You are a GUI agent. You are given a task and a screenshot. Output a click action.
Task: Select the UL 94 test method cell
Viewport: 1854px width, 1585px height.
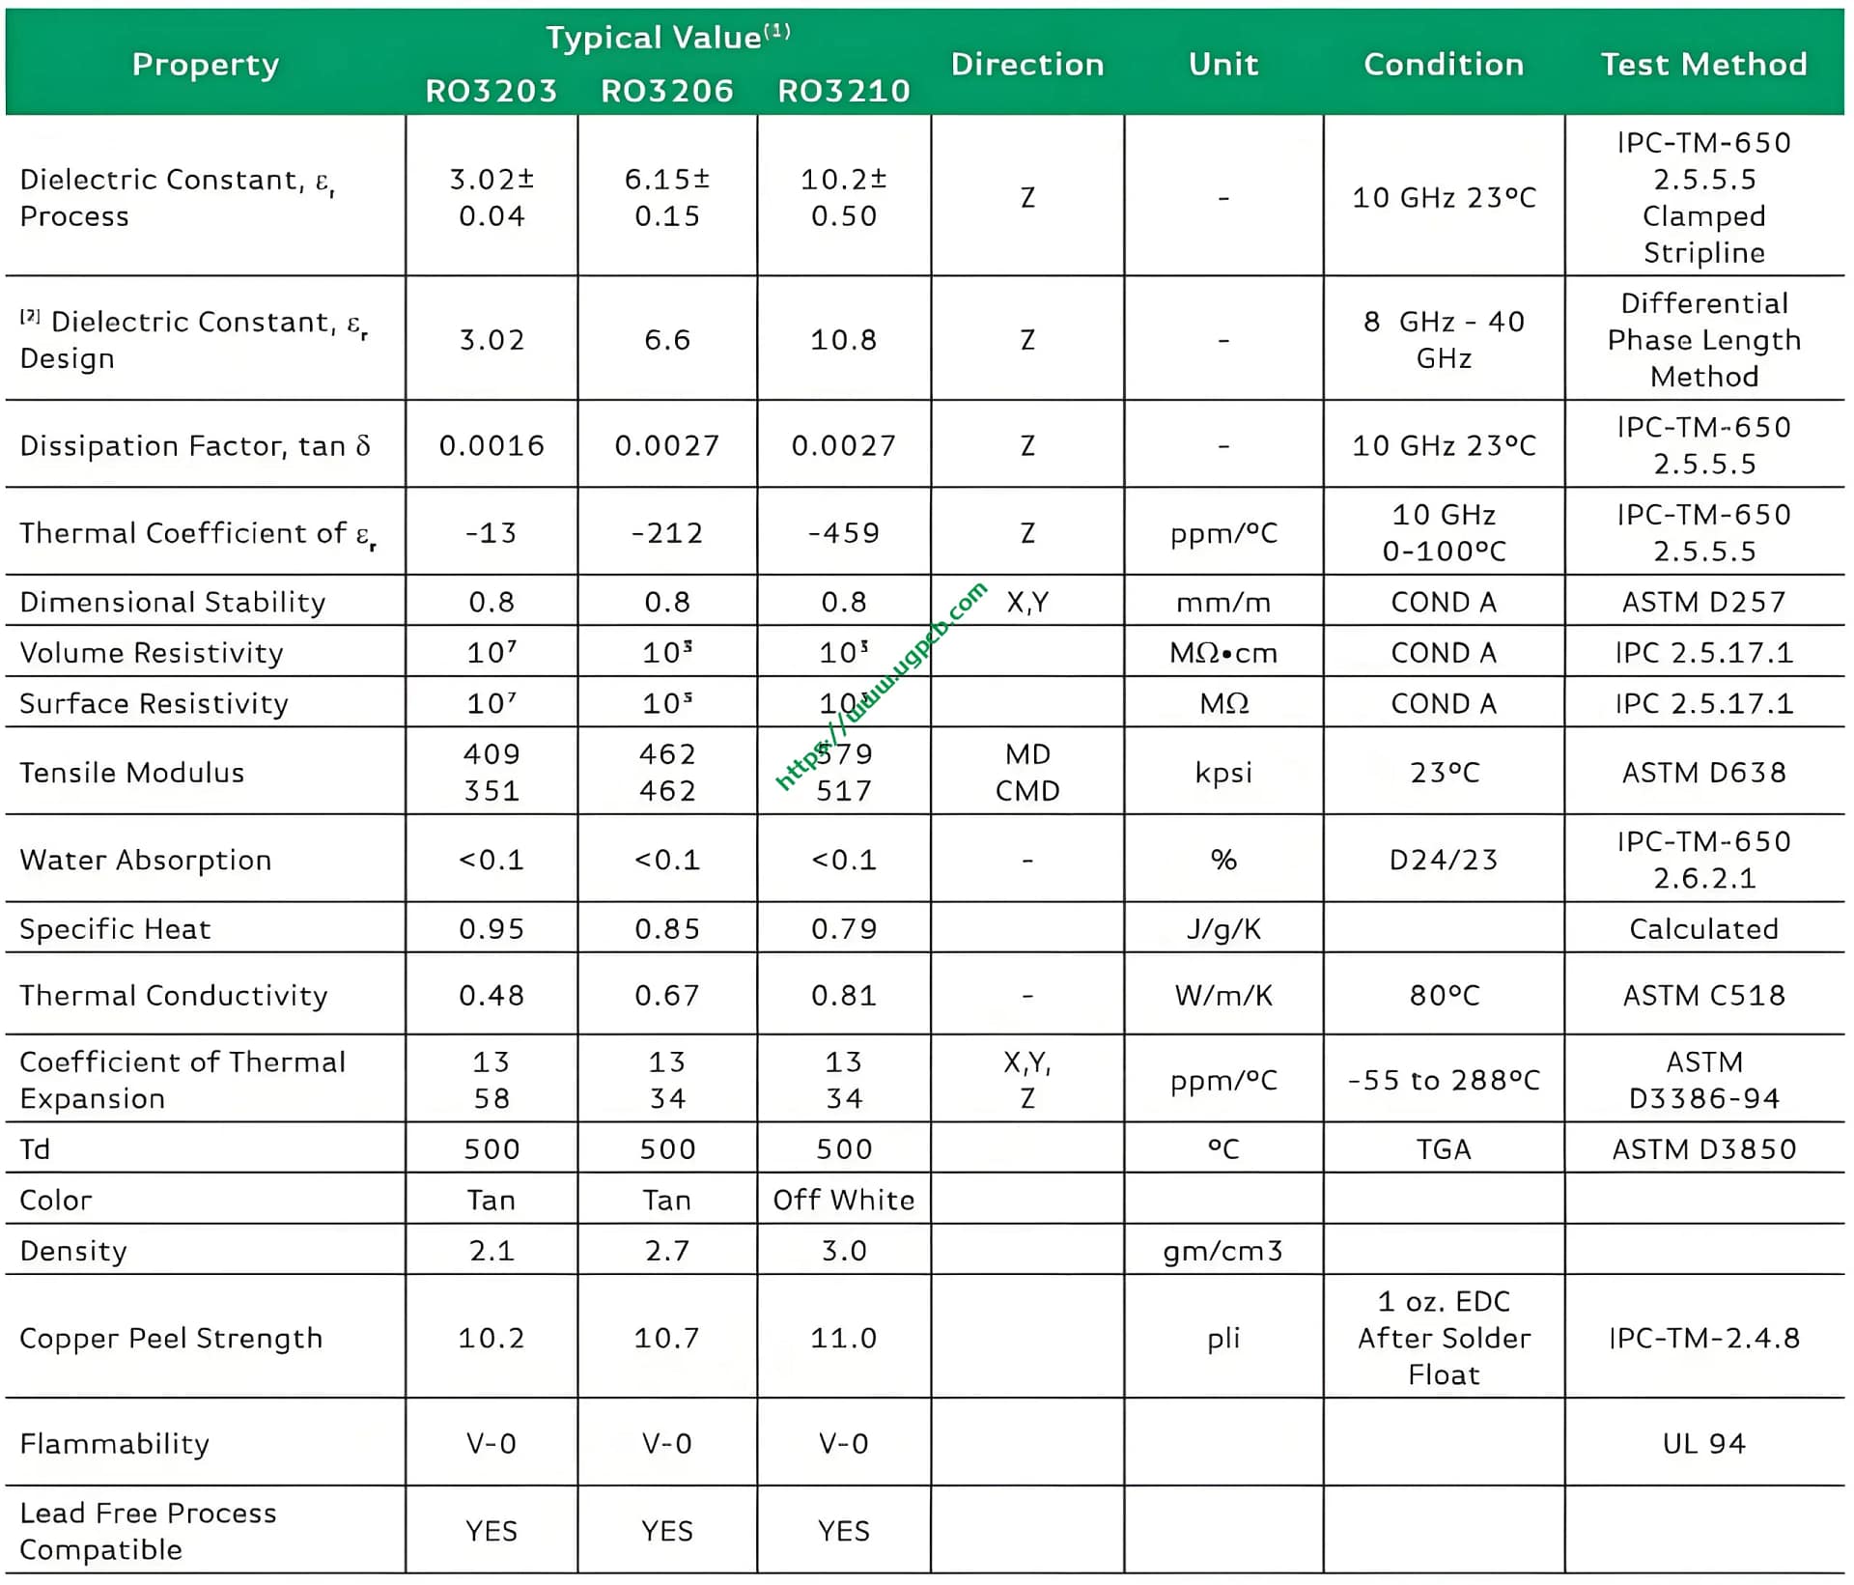tap(1703, 1443)
